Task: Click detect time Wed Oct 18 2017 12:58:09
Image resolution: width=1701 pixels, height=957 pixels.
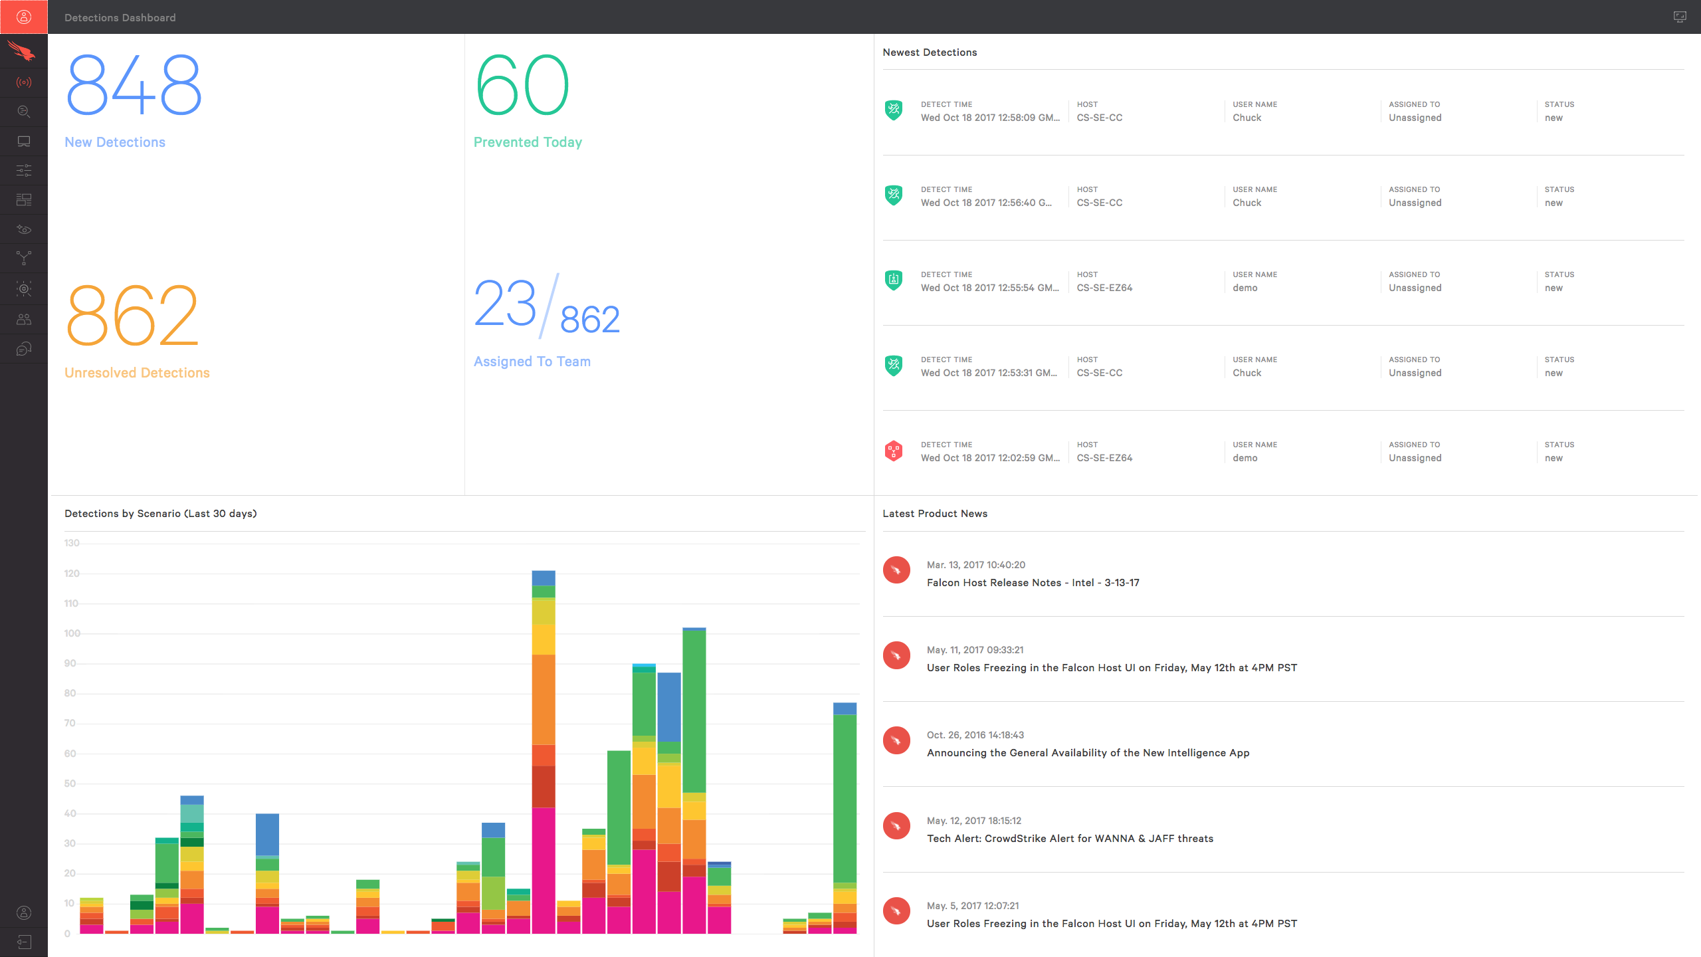Action: 990,118
